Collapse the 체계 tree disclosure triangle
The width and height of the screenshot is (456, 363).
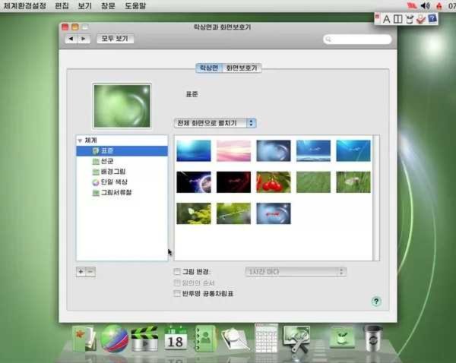pos(80,140)
